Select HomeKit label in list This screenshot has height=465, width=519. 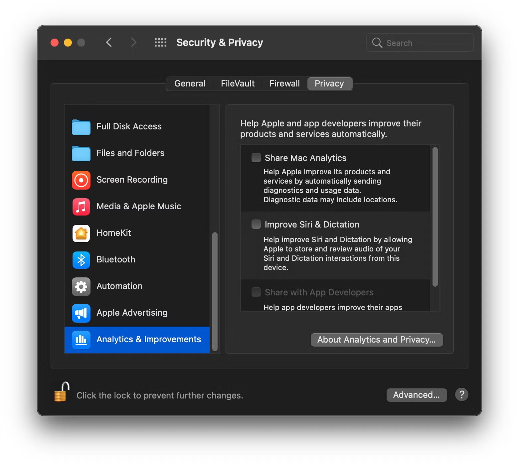point(114,233)
